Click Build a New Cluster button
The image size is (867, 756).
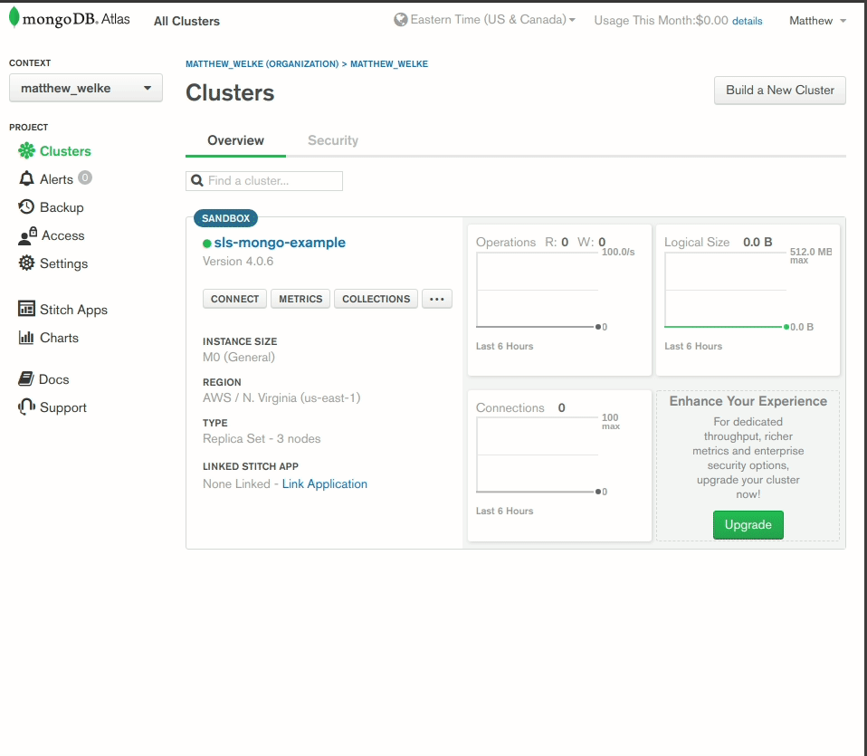coord(779,91)
